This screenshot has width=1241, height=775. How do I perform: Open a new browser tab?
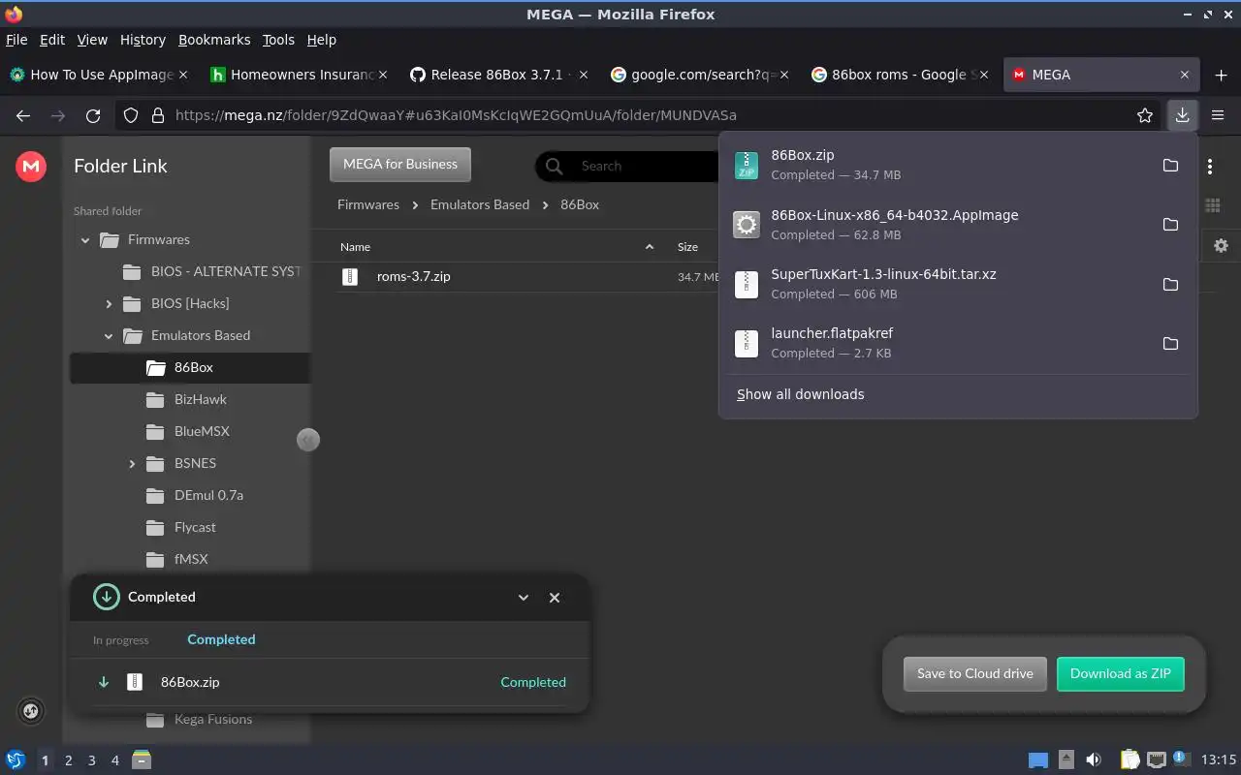[1221, 75]
